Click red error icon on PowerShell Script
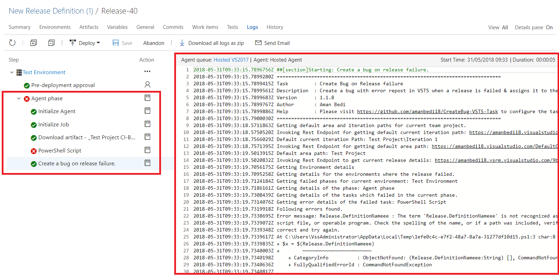Image resolution: width=559 pixels, height=275 pixels. tap(34, 151)
